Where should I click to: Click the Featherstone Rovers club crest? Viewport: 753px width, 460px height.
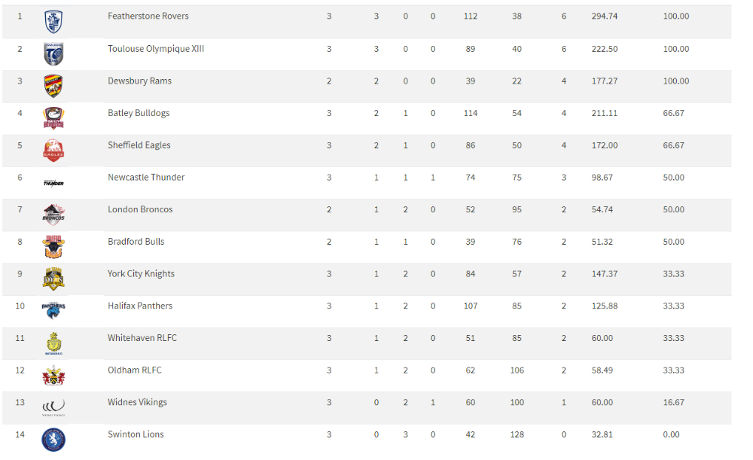(x=53, y=22)
